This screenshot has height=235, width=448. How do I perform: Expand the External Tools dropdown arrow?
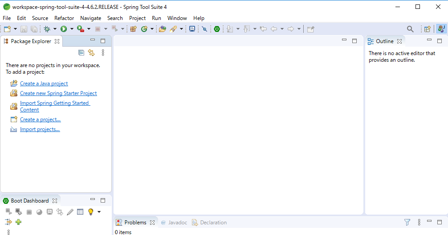coord(89,29)
